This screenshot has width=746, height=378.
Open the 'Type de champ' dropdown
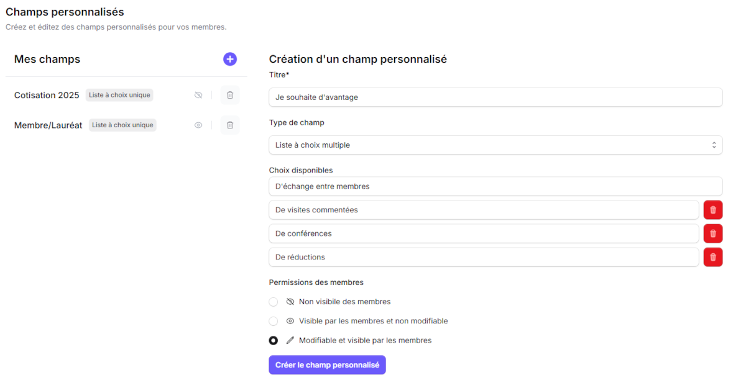[x=495, y=145]
